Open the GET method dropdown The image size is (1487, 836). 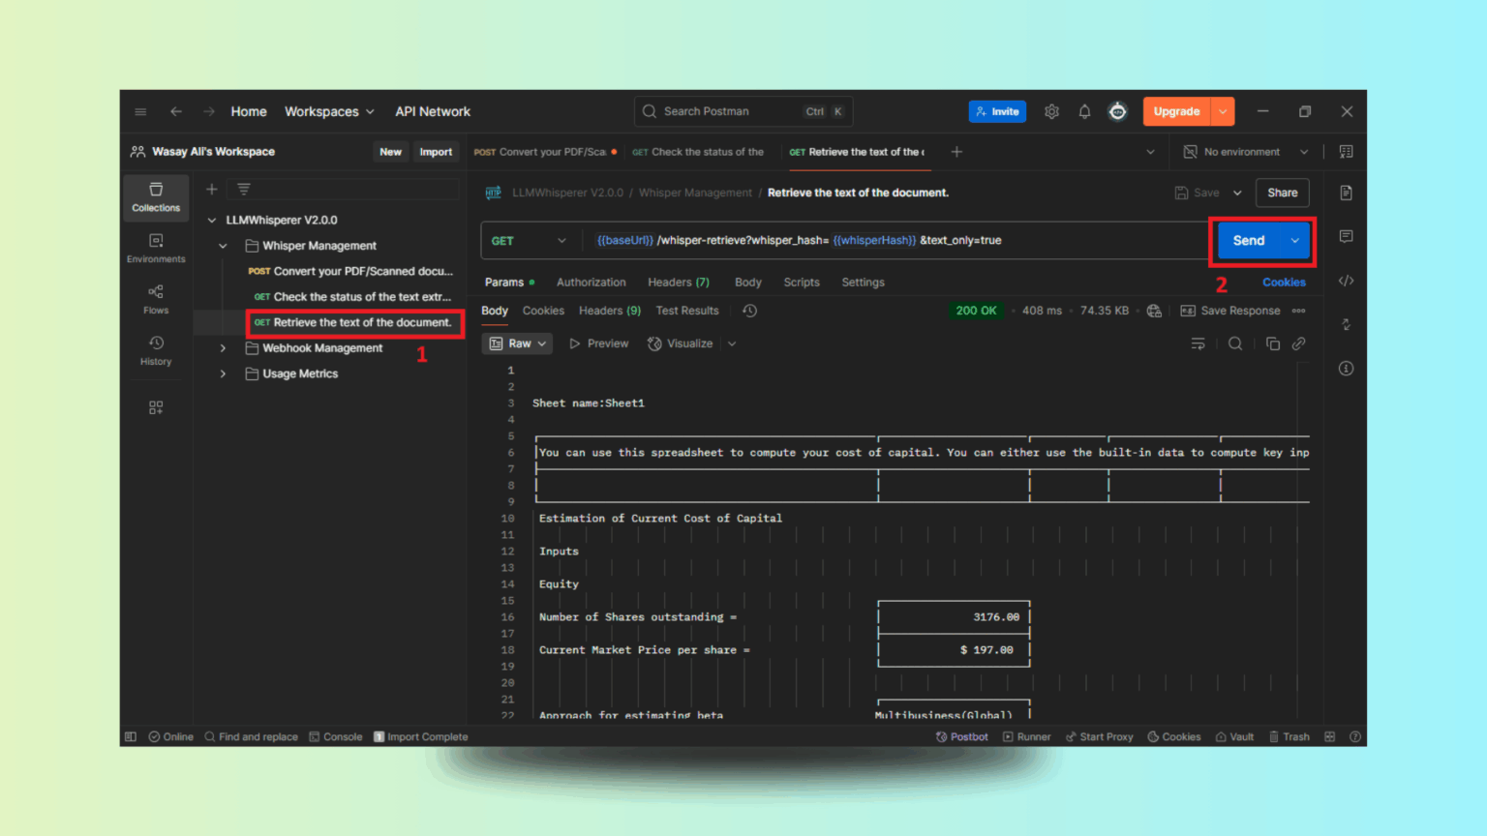pyautogui.click(x=529, y=240)
